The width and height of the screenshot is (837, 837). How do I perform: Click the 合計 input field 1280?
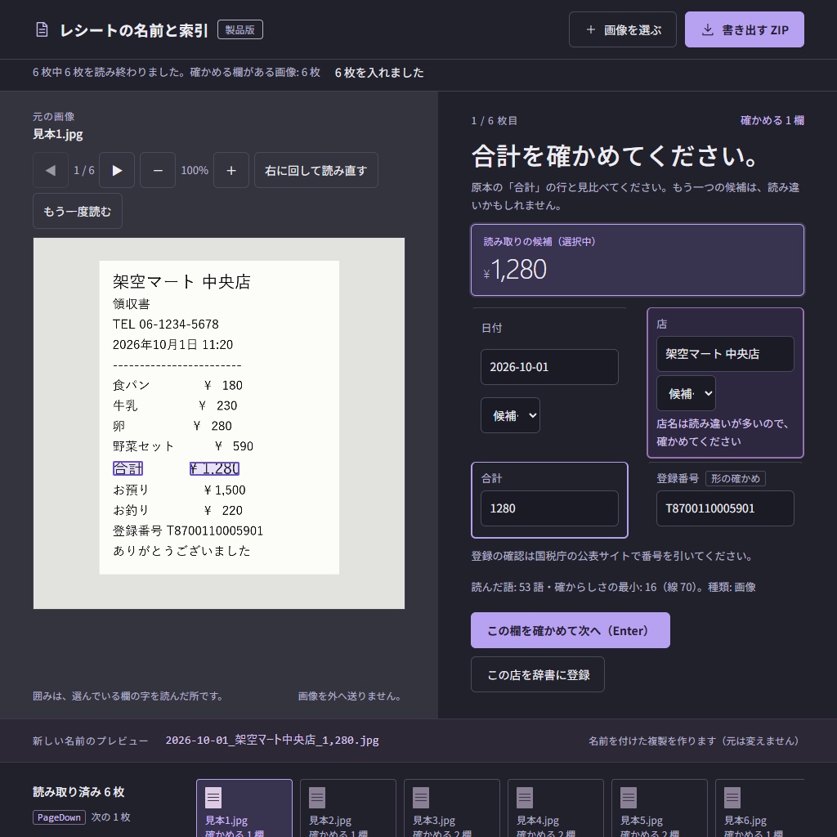coord(549,508)
